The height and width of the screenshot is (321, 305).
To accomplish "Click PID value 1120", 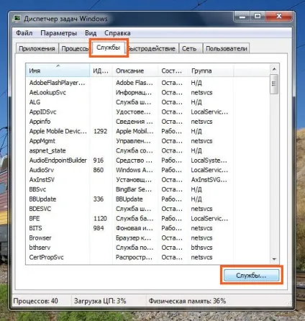I will (100, 218).
